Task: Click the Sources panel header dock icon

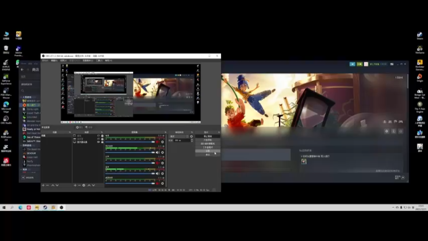Action: (x=102, y=132)
